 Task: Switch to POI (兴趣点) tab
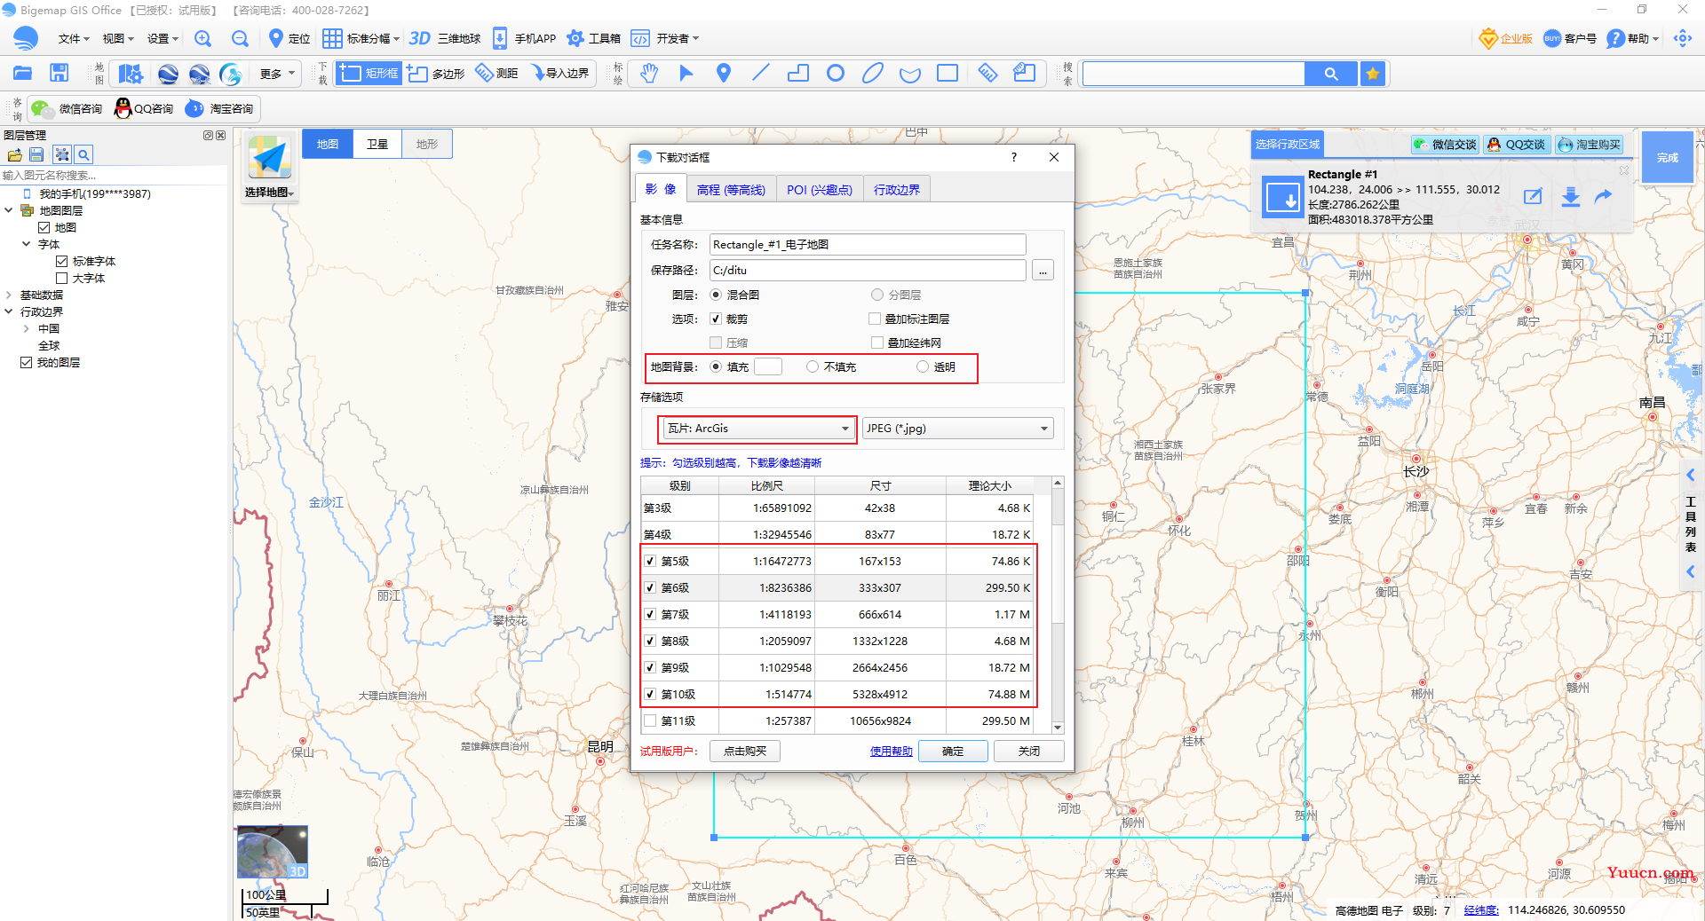point(819,190)
